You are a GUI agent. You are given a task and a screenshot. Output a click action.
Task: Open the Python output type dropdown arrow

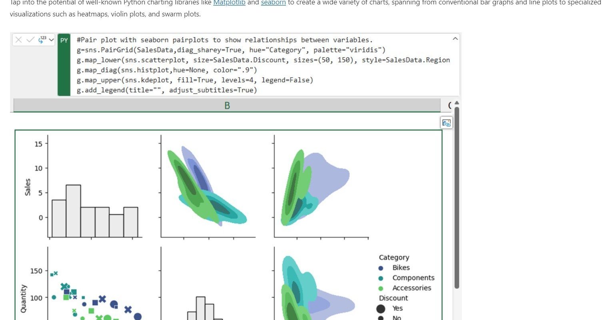tap(51, 40)
